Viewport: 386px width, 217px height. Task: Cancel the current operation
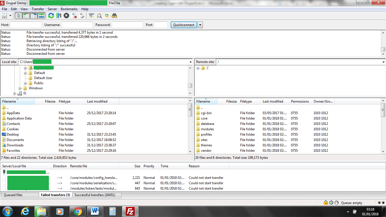[66, 16]
